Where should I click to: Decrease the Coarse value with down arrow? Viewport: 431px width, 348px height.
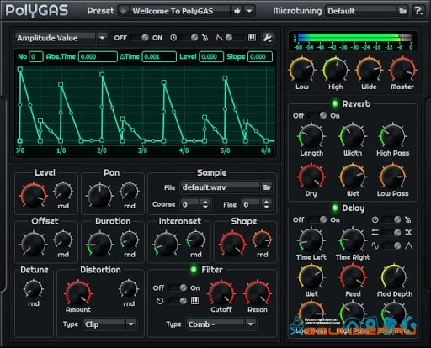click(x=205, y=207)
